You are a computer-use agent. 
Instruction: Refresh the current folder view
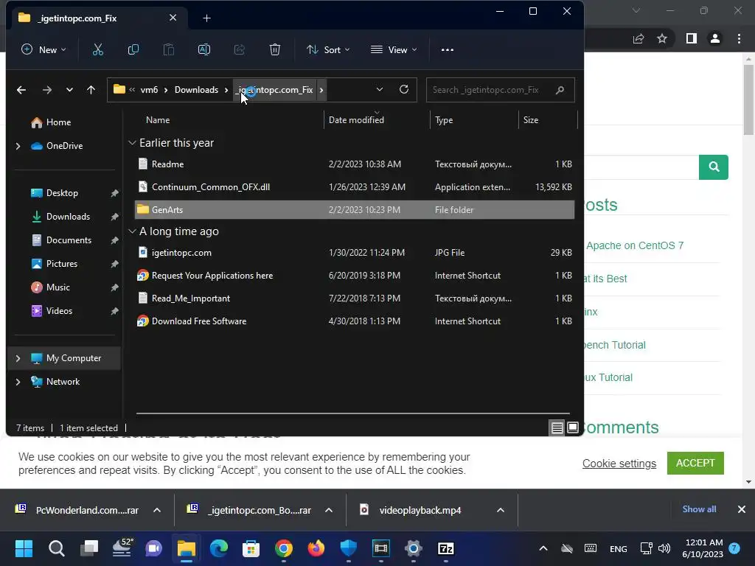coord(404,89)
